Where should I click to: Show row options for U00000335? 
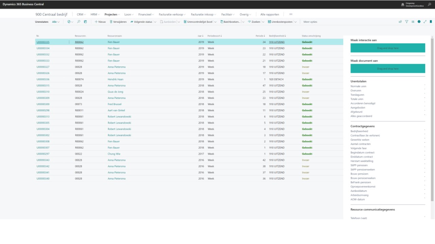[69, 42]
